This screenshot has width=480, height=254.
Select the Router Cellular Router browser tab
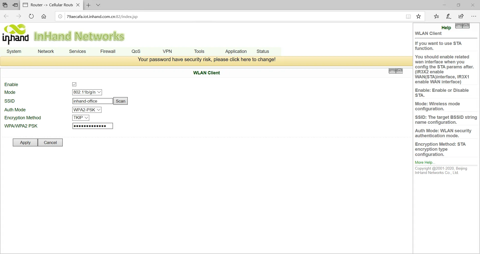(x=51, y=5)
